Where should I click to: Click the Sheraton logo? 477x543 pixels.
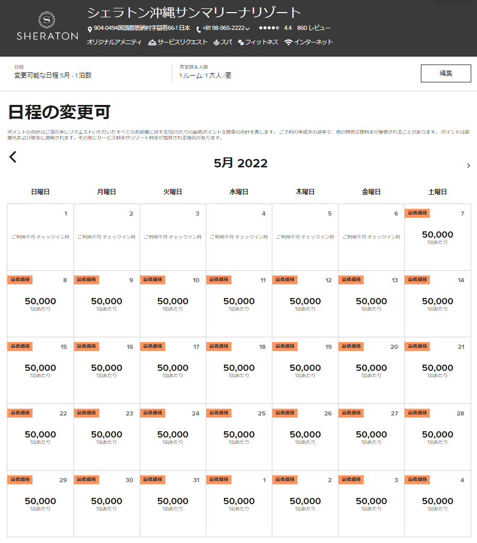click(x=47, y=27)
